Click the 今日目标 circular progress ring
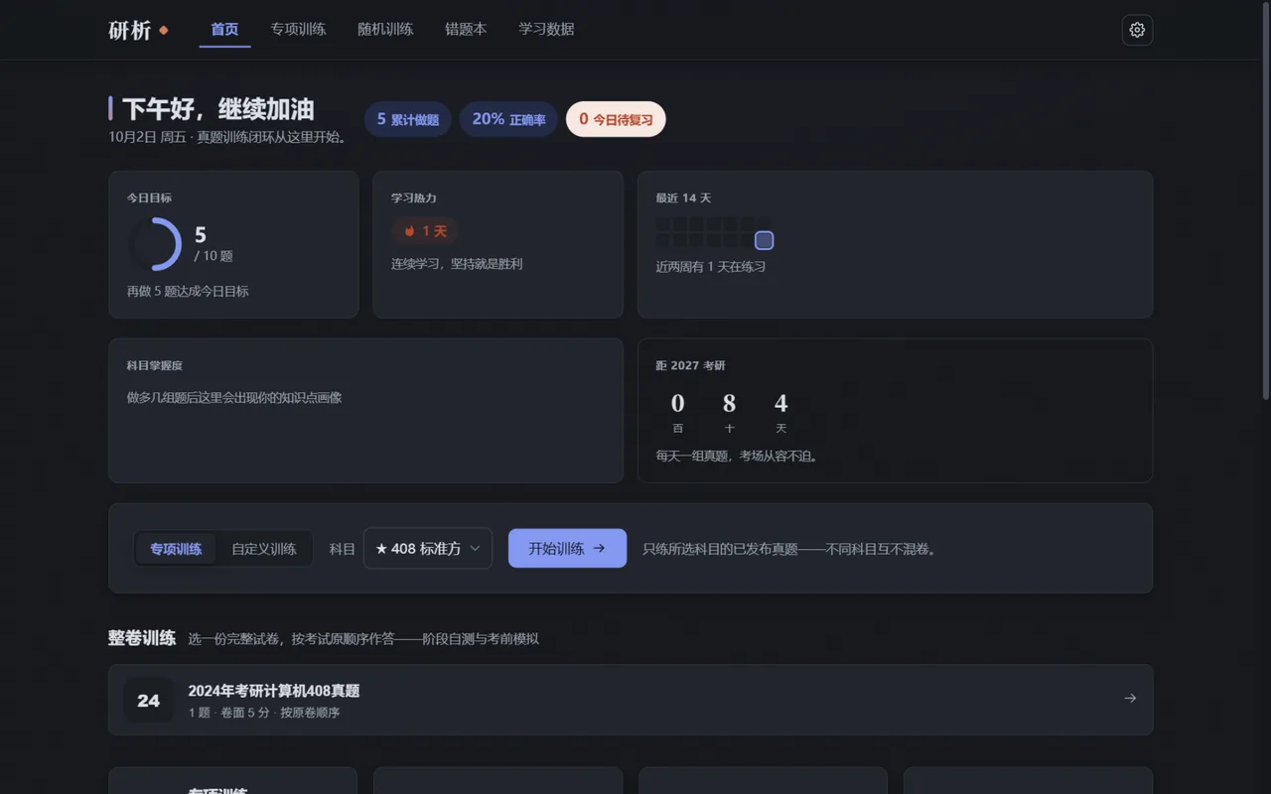 click(155, 244)
